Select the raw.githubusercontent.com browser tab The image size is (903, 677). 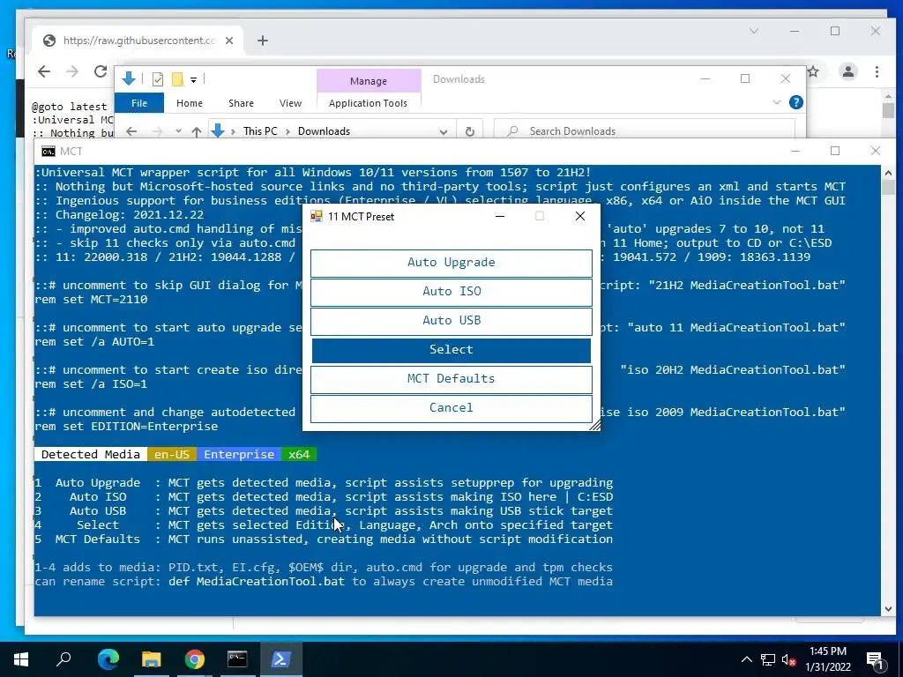(138, 41)
